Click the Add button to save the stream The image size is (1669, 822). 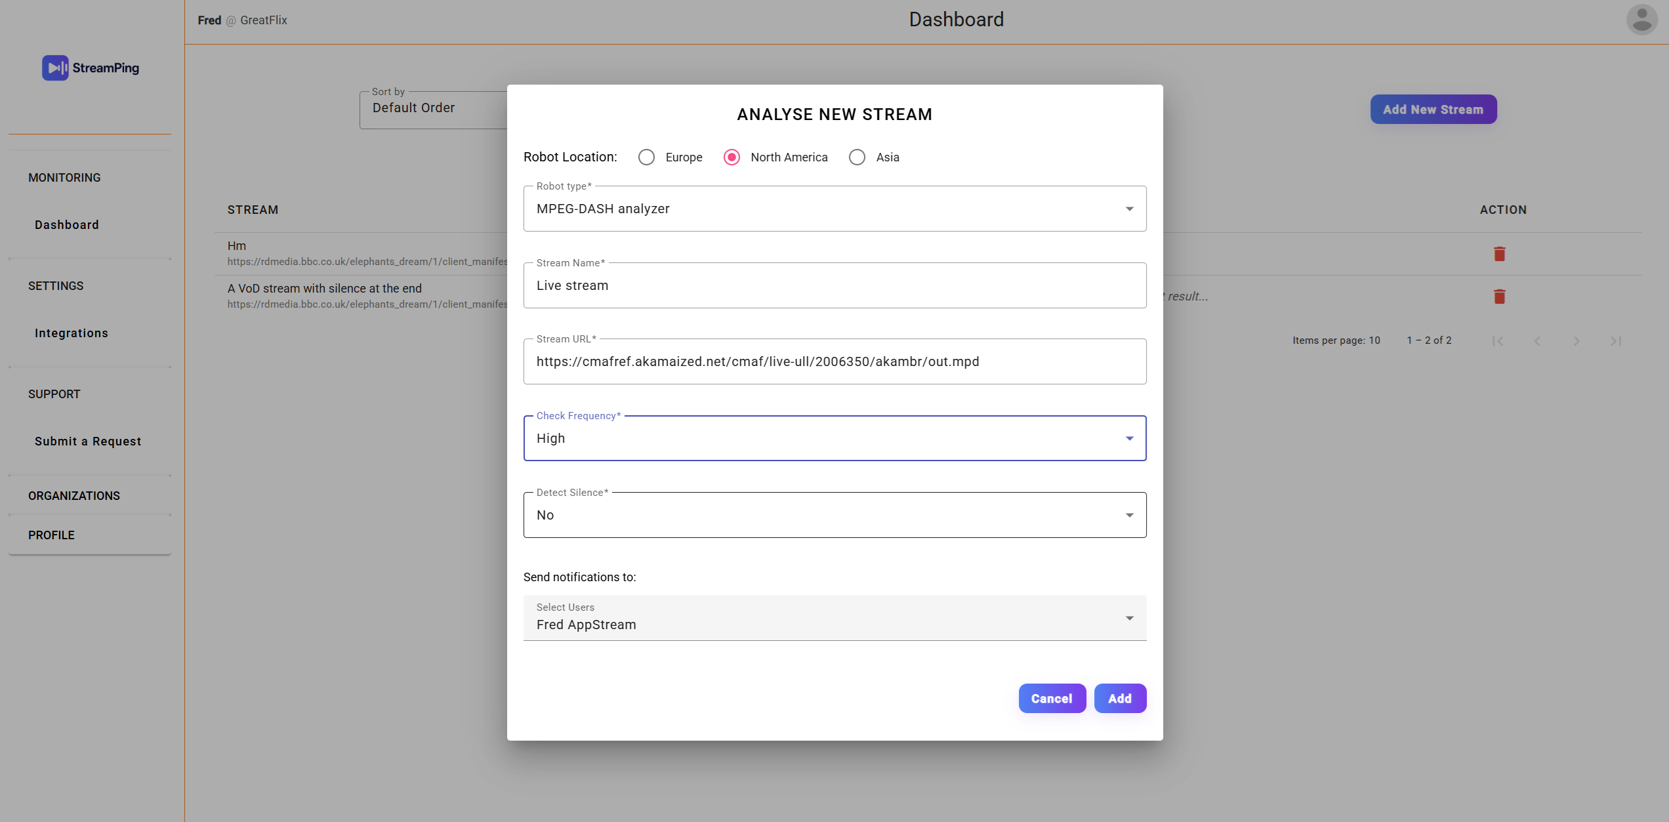(x=1120, y=698)
